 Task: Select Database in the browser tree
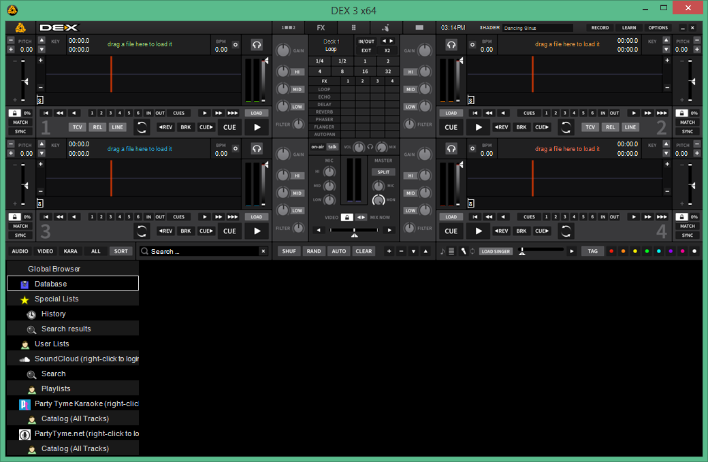click(73, 283)
